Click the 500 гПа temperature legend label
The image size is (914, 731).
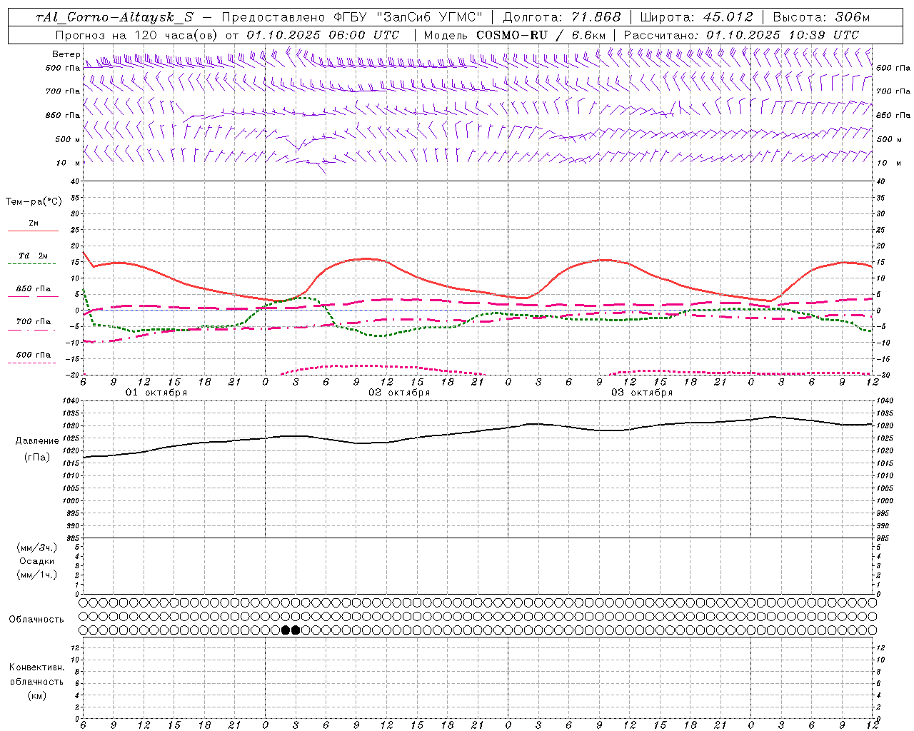(x=34, y=355)
